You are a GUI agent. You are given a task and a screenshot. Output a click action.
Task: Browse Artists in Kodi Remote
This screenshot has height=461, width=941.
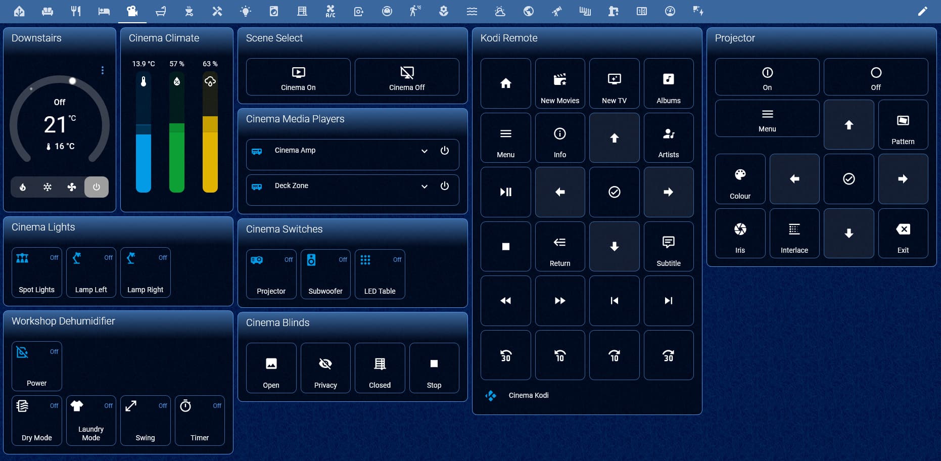669,137
